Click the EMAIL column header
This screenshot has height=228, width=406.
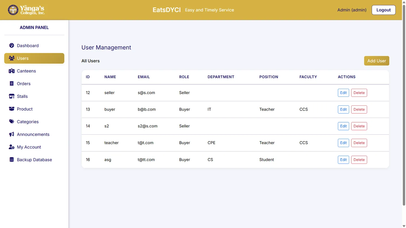click(x=144, y=77)
